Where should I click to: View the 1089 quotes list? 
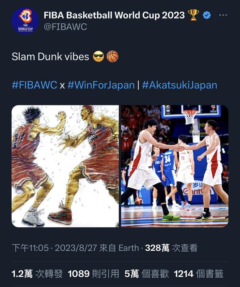point(94,274)
